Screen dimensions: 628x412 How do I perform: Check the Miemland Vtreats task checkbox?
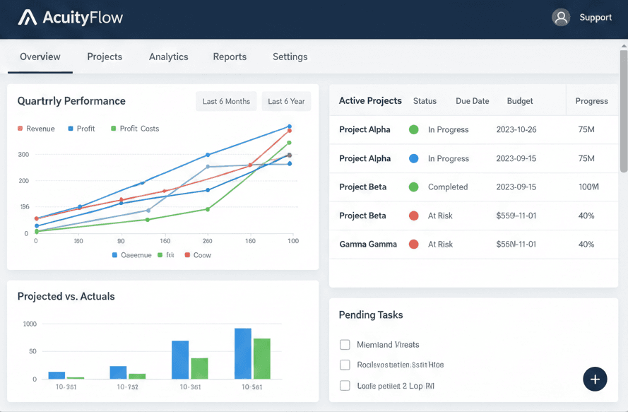coord(345,345)
